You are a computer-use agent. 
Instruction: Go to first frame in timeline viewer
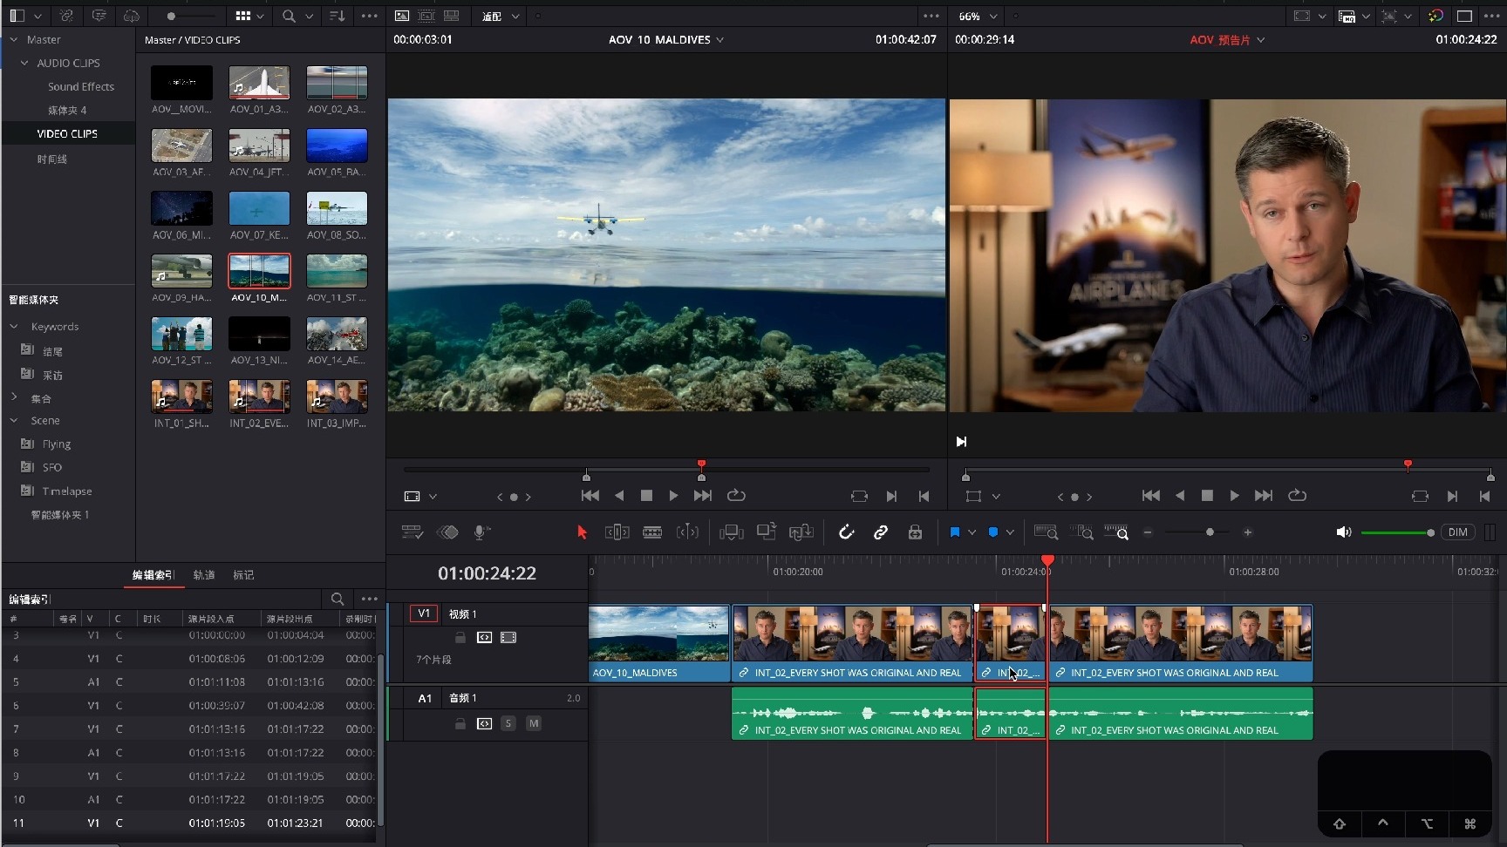click(x=1151, y=496)
